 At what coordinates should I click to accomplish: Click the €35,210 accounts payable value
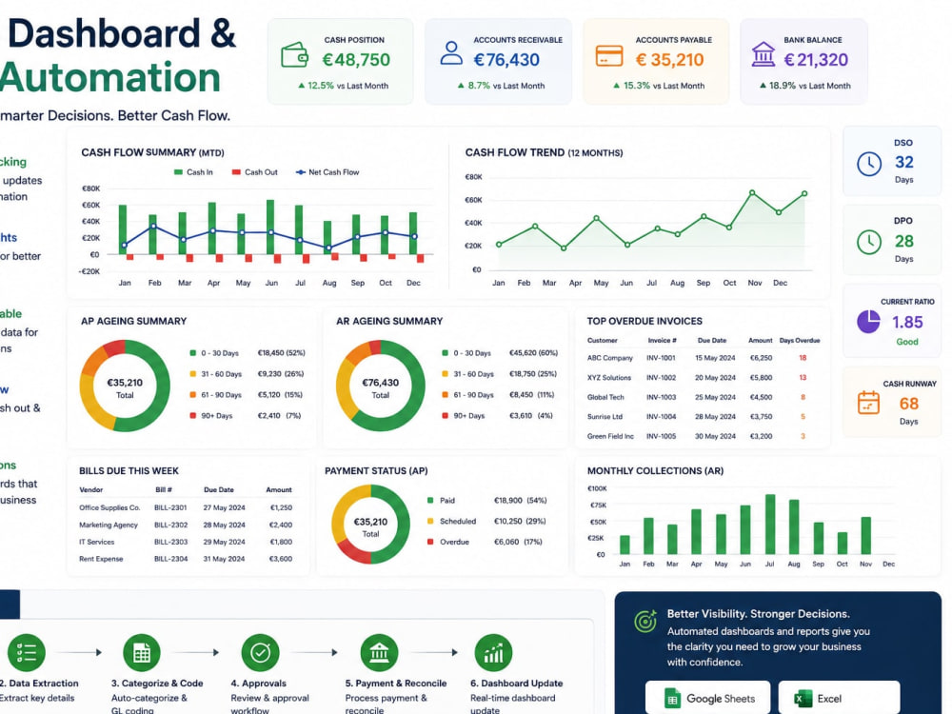click(669, 59)
